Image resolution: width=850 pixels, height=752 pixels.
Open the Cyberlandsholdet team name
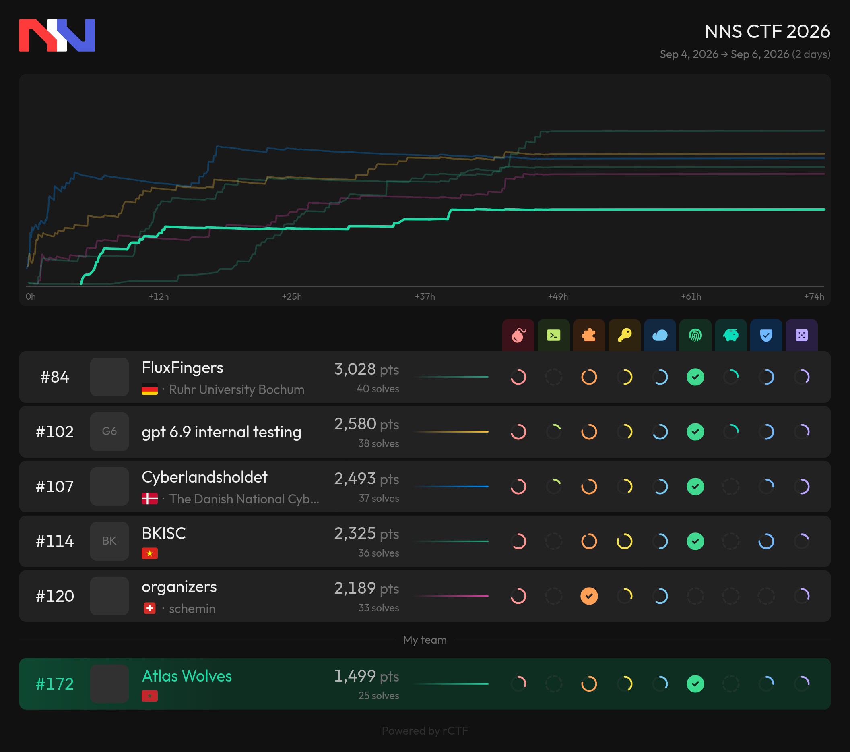click(204, 477)
